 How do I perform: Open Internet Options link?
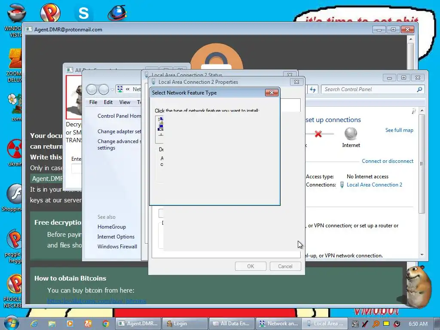(x=116, y=237)
